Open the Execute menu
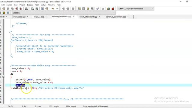Image resolution: width=192 pixels, height=108 pixels. coord(30,5)
